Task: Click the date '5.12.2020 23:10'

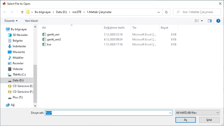Action: tap(113, 35)
